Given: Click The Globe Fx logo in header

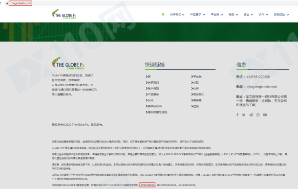Looking at the screenshot, I should 64,14.
